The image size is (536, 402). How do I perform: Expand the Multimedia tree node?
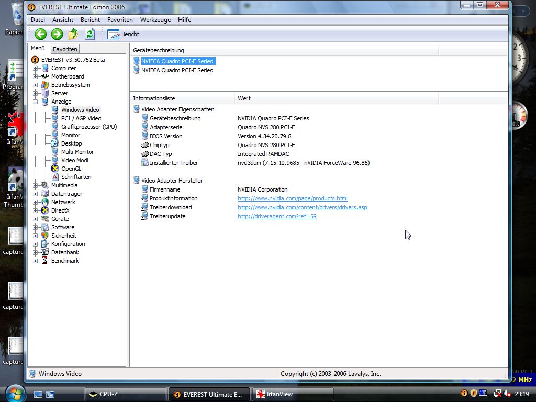pos(35,185)
